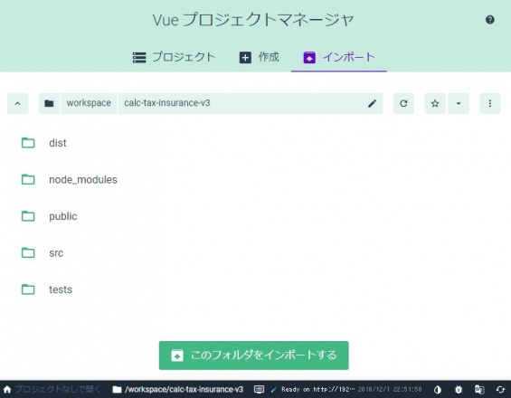The height and width of the screenshot is (398, 511).
Task: Switch to the 作成 tab
Action: (x=259, y=57)
